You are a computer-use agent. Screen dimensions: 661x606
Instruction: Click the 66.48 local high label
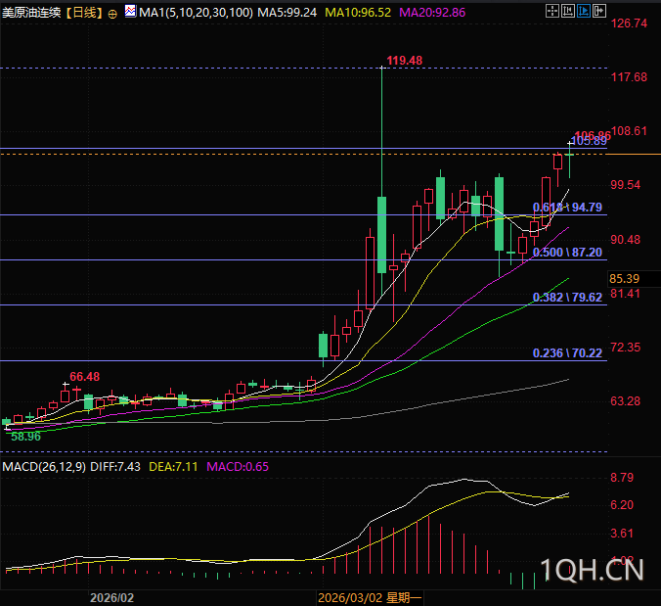click(85, 377)
